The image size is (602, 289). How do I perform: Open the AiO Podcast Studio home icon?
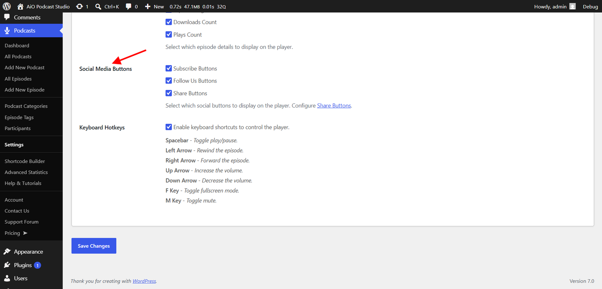(20, 6)
